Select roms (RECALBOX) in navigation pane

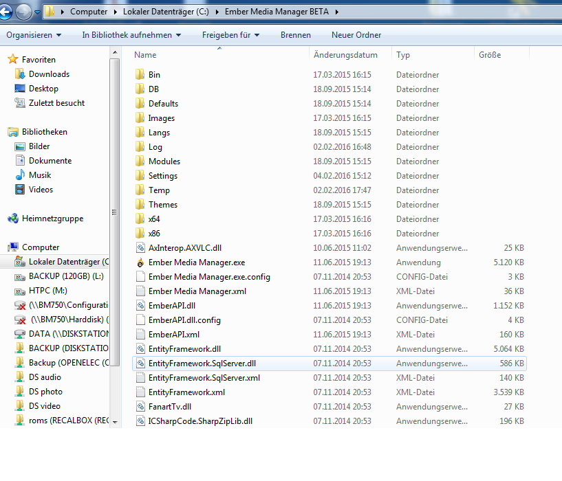pyautogui.click(x=69, y=420)
